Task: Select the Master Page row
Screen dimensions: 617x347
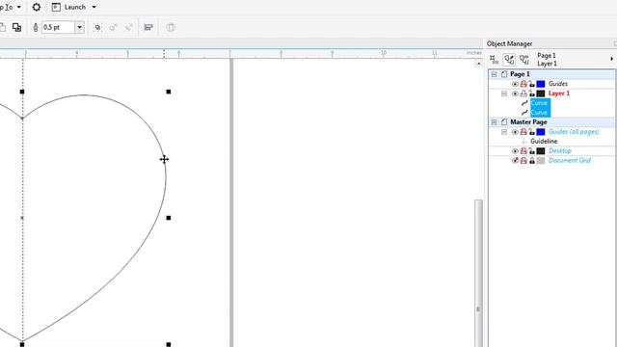Action: pyautogui.click(x=551, y=122)
